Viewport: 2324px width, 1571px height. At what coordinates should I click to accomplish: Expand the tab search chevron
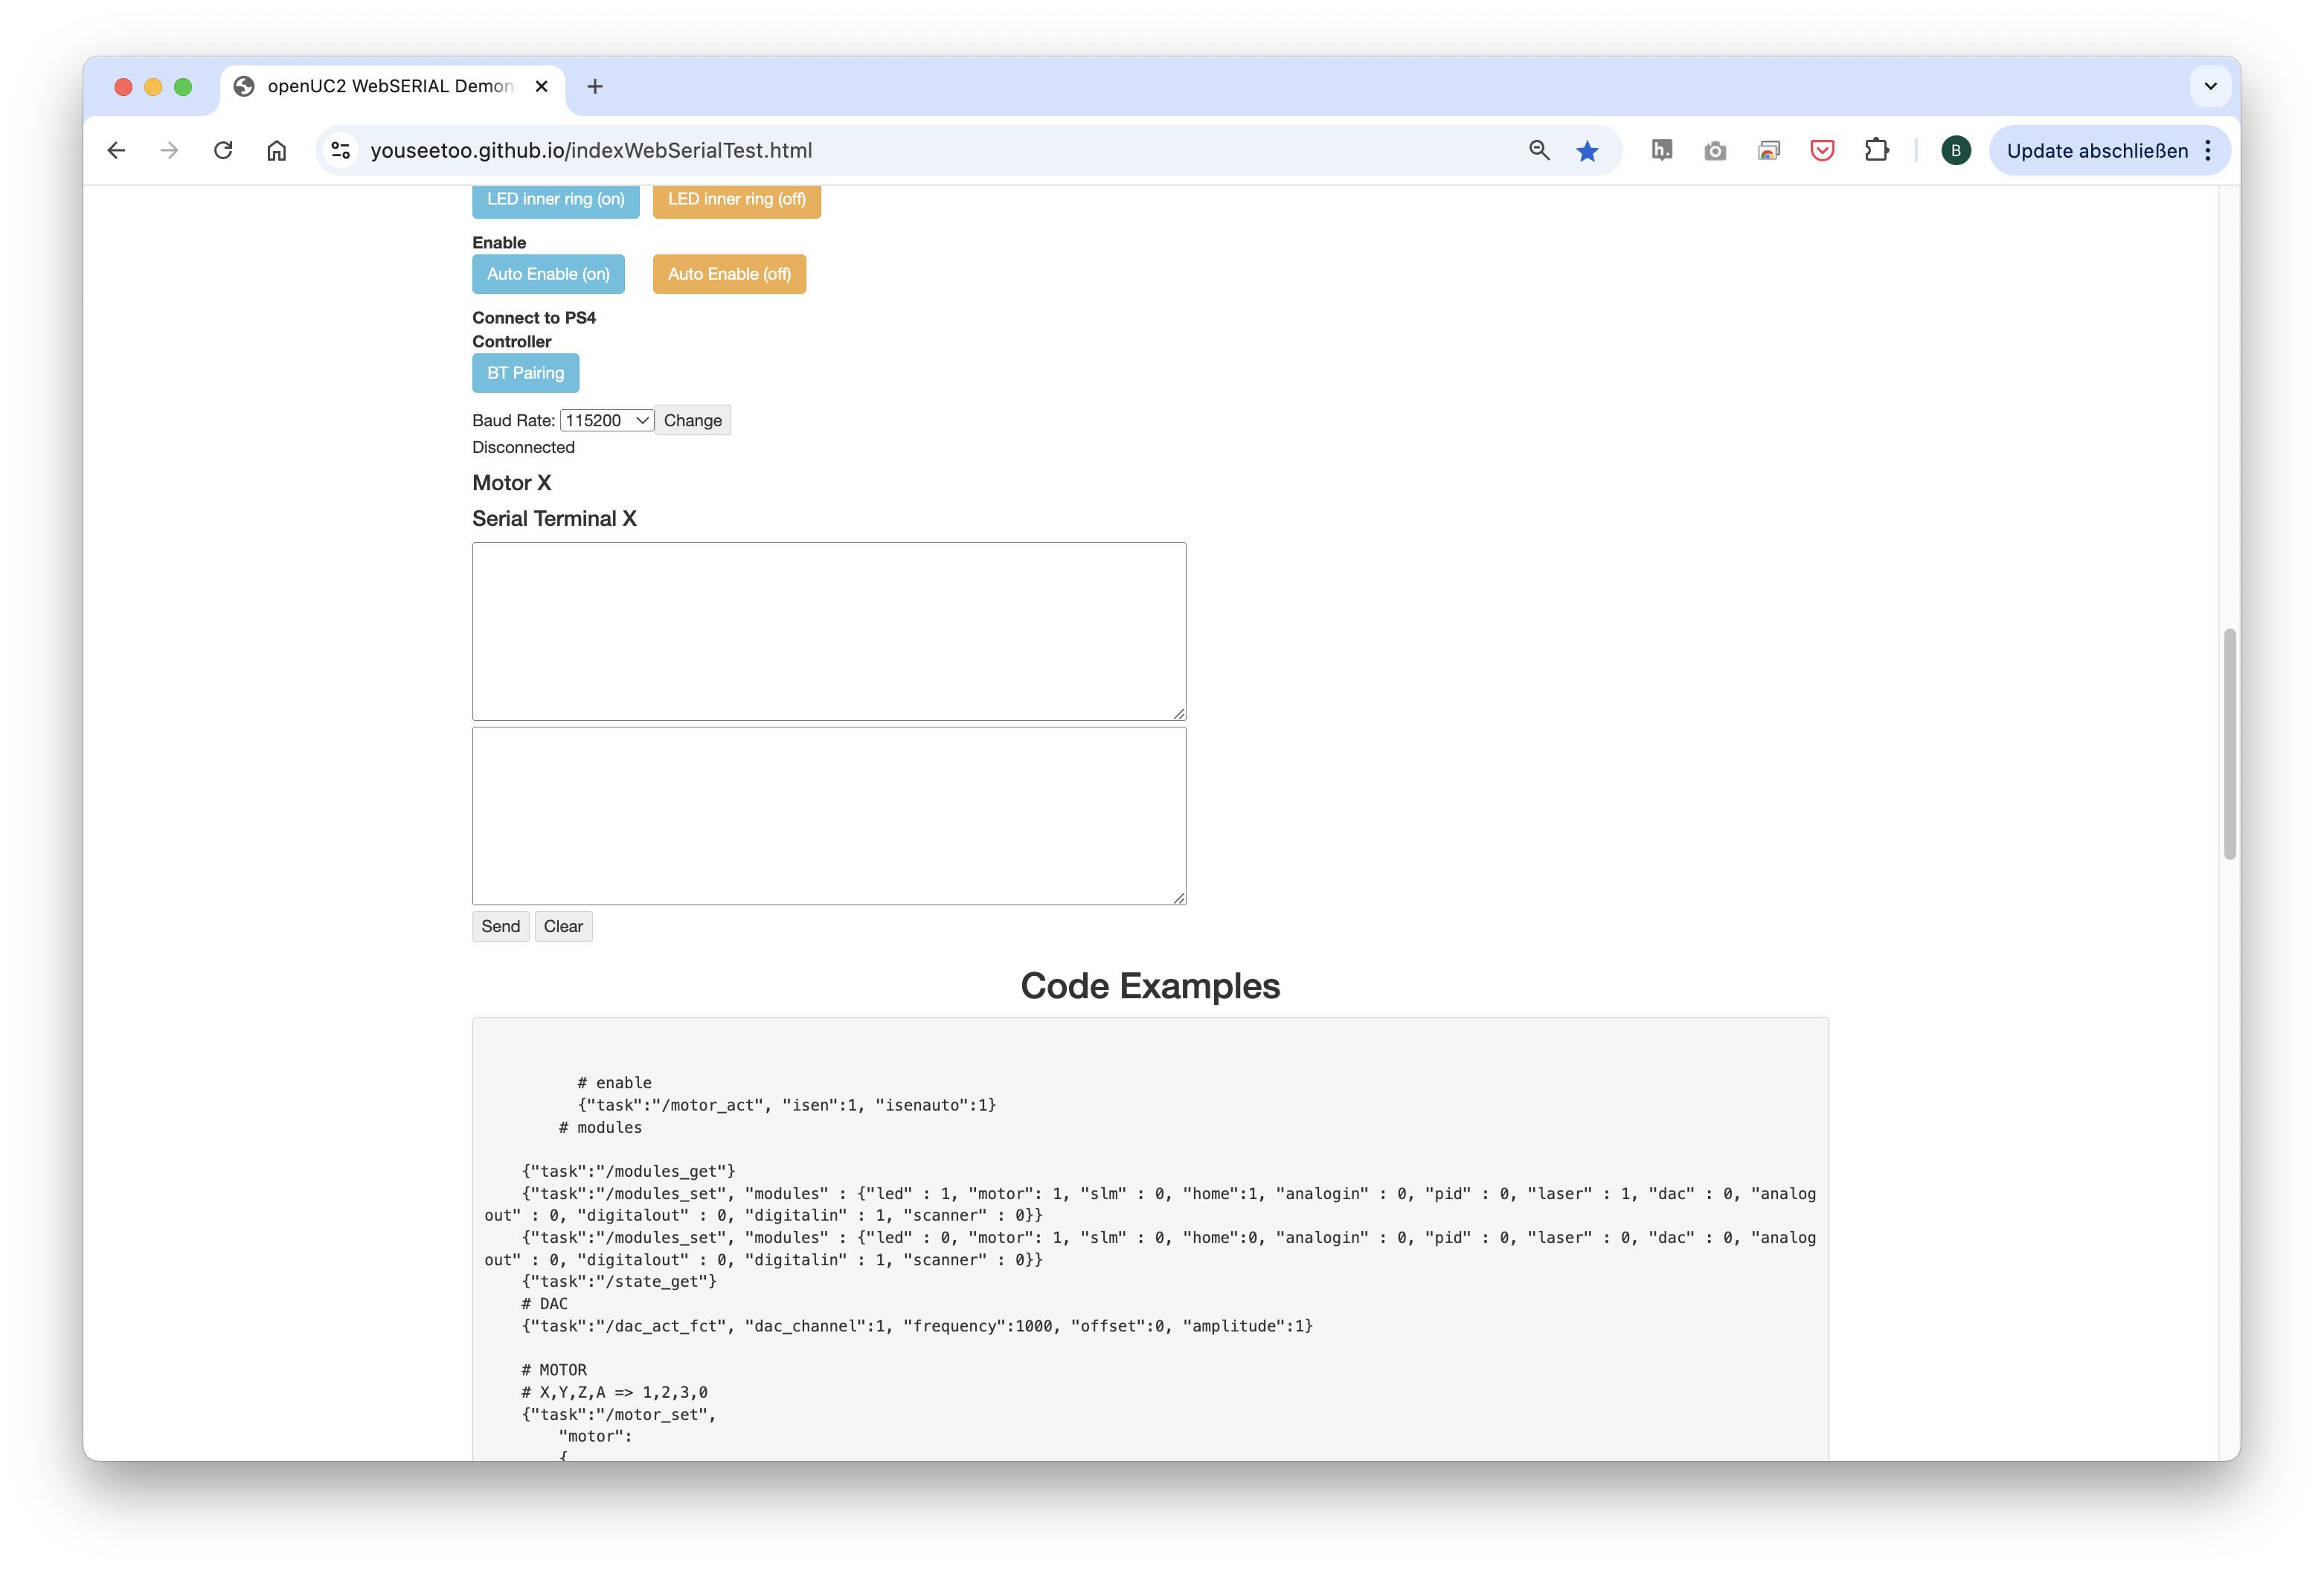tap(2210, 86)
